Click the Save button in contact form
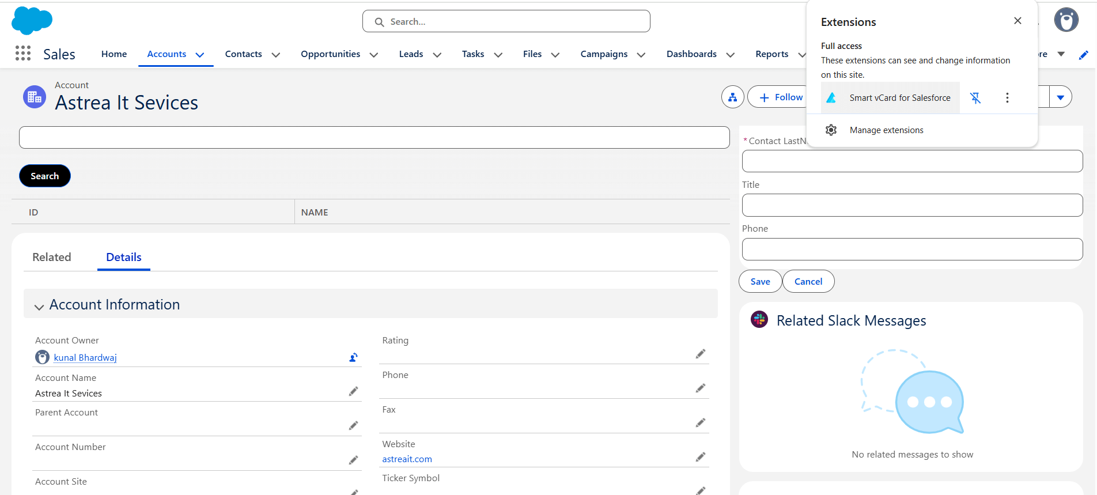The width and height of the screenshot is (1097, 495). pyautogui.click(x=760, y=282)
